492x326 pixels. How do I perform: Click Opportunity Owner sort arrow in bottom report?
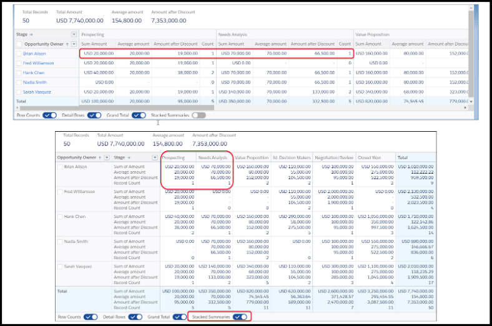tap(100, 158)
